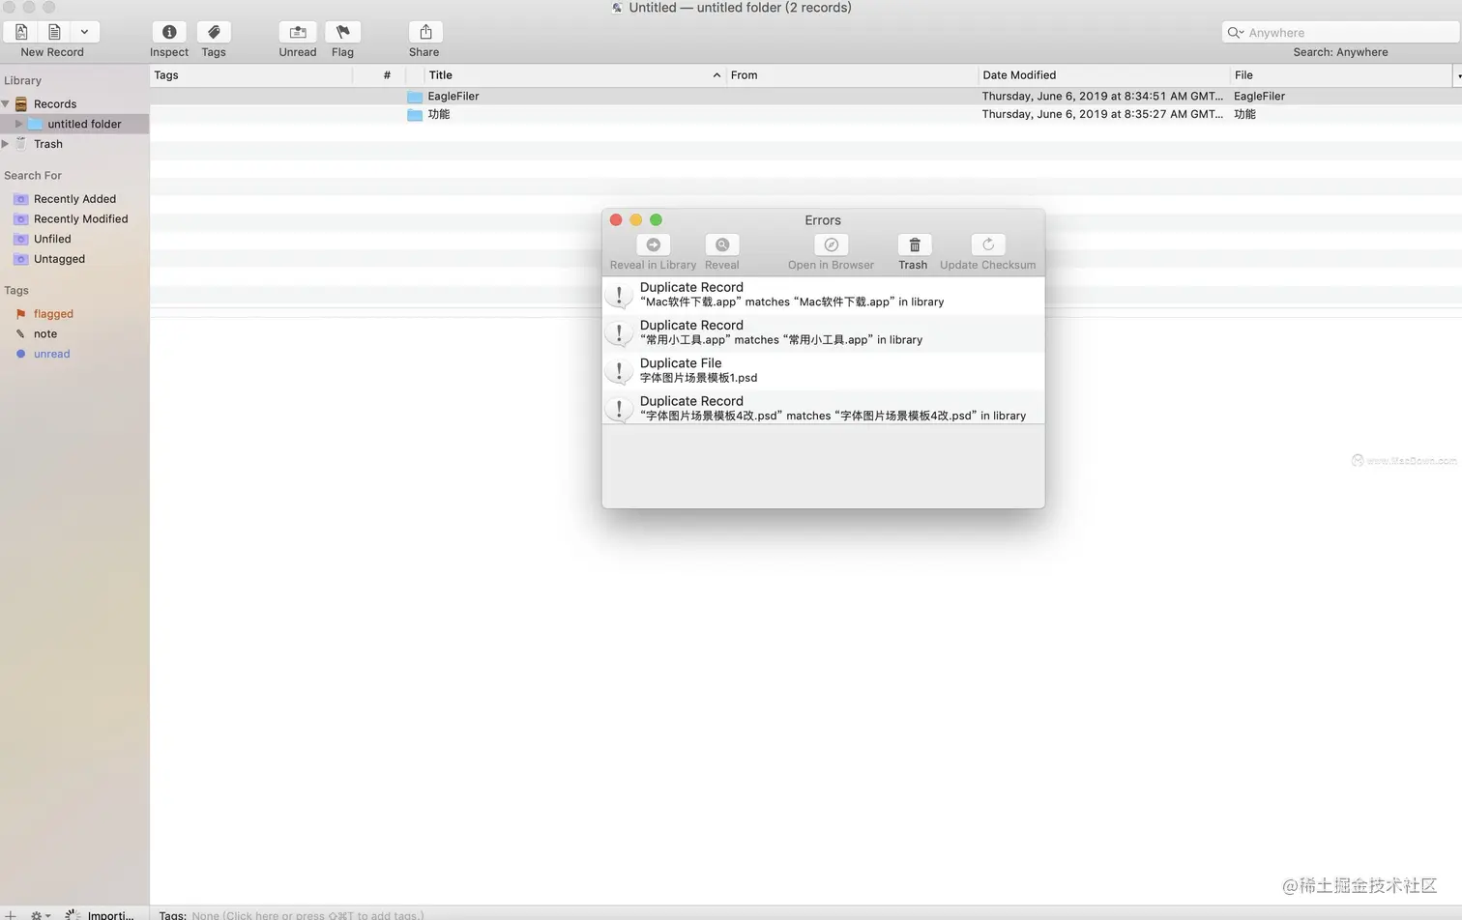Select the 字体图片场景模板1.psd Duplicate File error

tap(823, 370)
